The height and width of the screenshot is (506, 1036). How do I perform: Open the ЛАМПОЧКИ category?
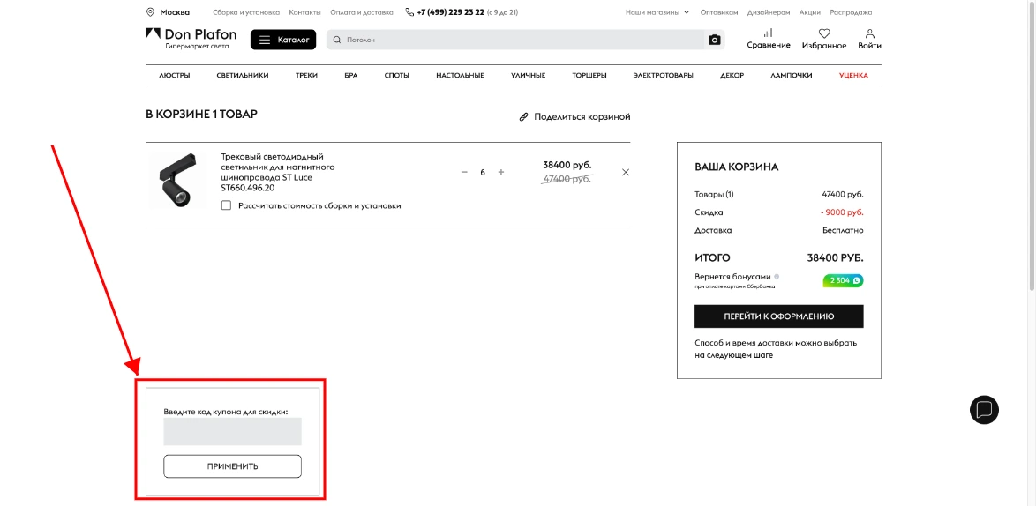point(792,75)
